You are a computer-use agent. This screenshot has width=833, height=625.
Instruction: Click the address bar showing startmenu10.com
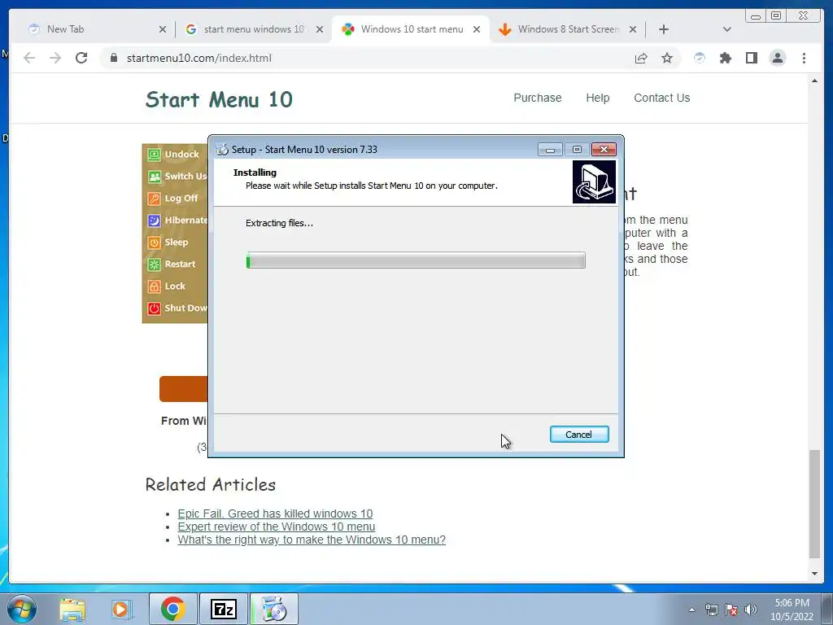[x=372, y=58]
